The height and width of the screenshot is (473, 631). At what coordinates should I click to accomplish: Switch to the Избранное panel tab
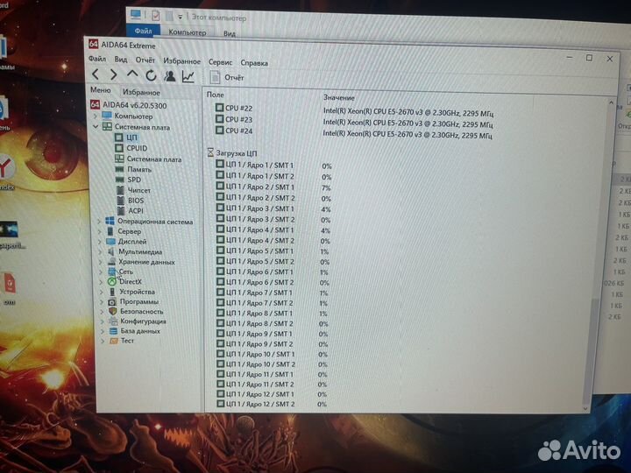click(x=141, y=91)
